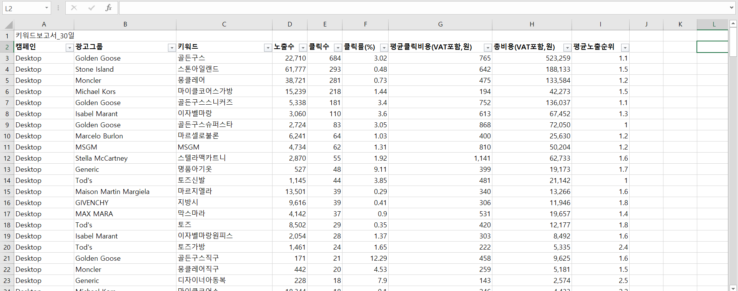
Task: Click the Insert Function fx icon
Action: click(x=108, y=8)
